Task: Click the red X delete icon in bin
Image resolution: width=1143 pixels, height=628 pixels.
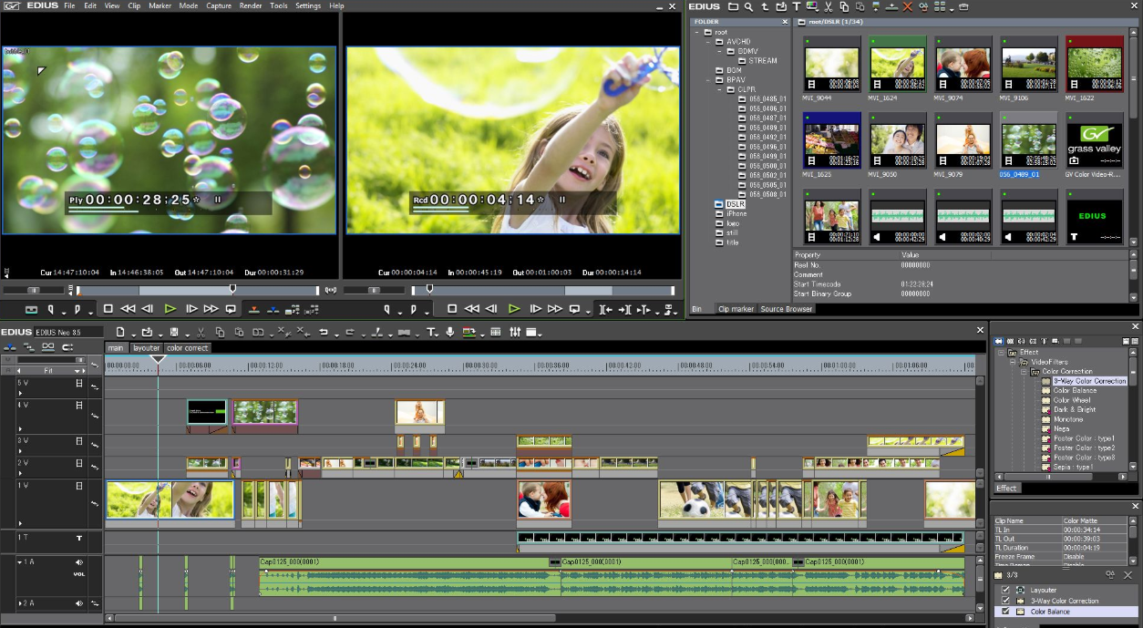Action: 907,6
